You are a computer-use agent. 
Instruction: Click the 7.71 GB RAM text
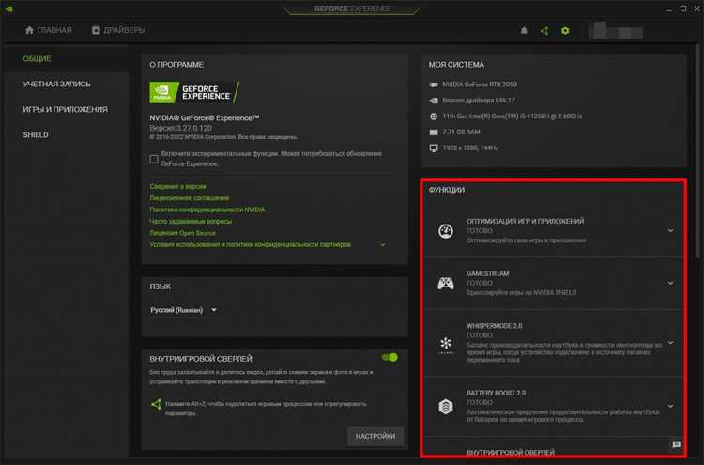(x=461, y=132)
